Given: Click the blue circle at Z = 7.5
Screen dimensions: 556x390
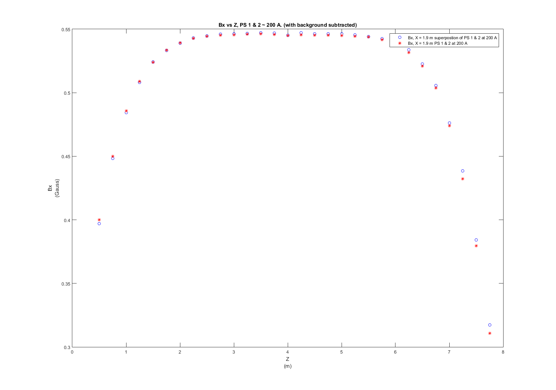Looking at the screenshot, I should pos(476,240).
